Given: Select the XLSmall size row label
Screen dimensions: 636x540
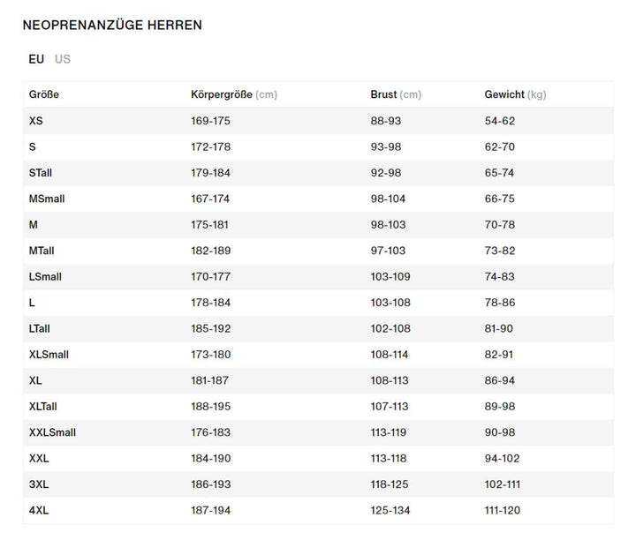Looking at the screenshot, I should coord(49,355).
